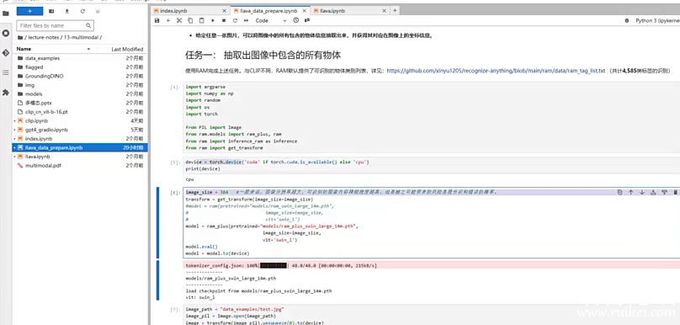Open the Running Terminals and Kernels sidebar
Screen dimensions: 680x325
[x=6, y=33]
